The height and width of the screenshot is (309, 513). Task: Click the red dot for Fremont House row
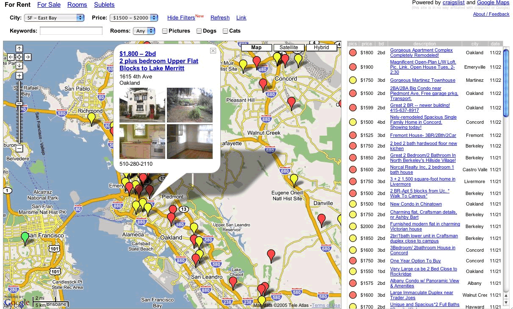tap(352, 135)
